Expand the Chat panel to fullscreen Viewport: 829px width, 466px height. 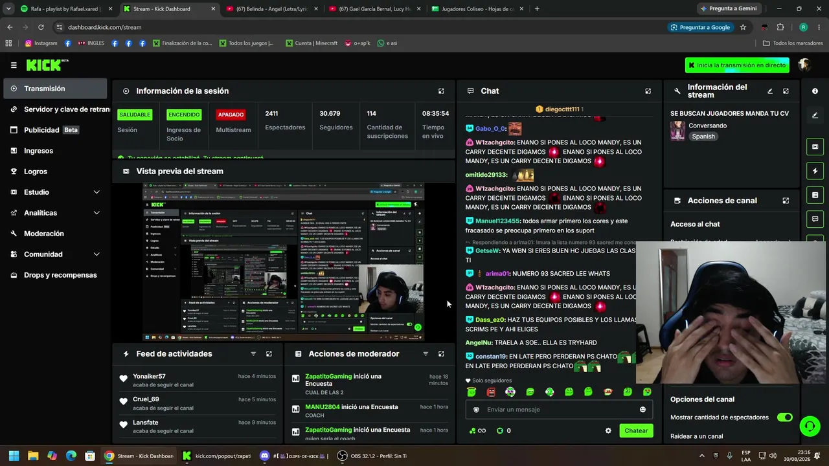click(x=648, y=91)
